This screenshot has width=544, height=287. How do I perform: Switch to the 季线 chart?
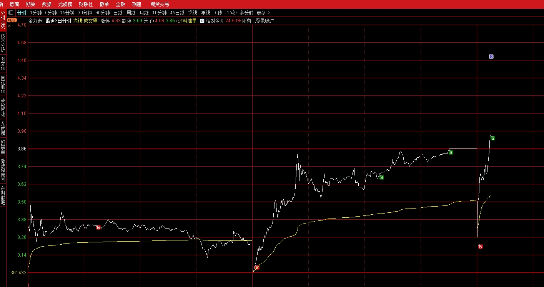(x=193, y=13)
